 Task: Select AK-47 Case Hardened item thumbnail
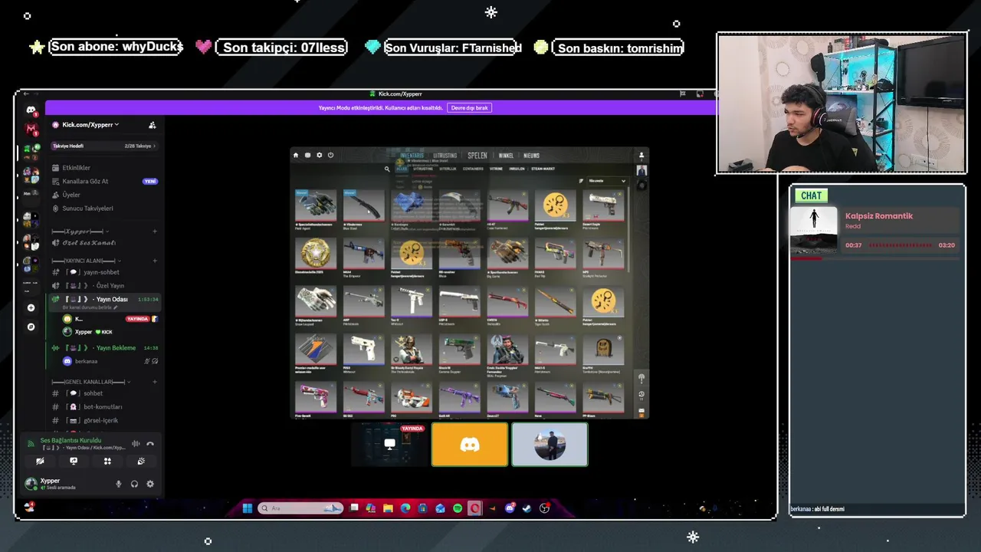[x=507, y=205]
